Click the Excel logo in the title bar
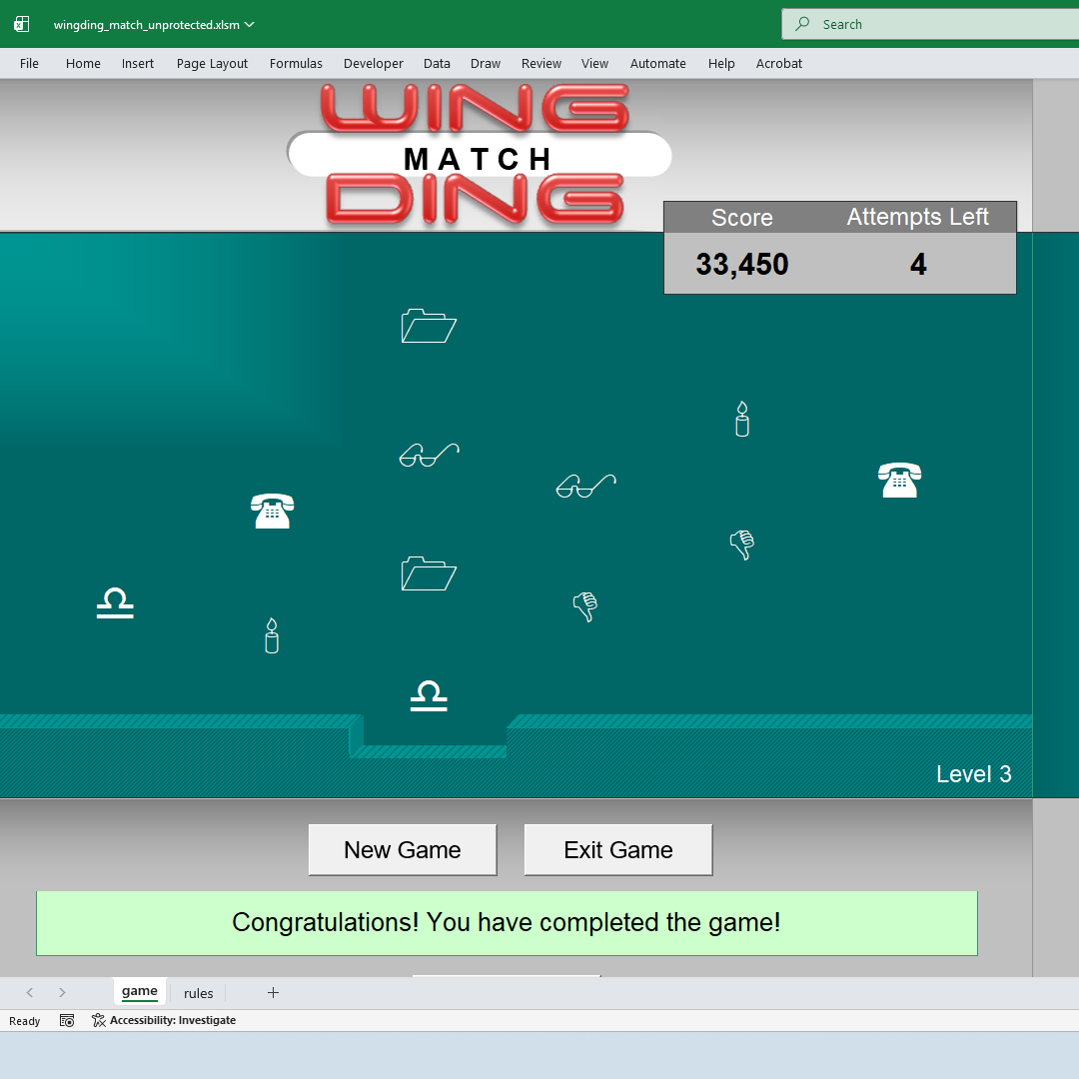The image size is (1079, 1079). tap(20, 23)
